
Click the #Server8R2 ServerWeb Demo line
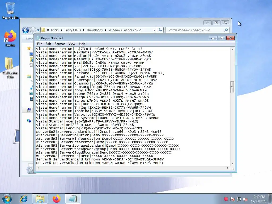[95, 156]
